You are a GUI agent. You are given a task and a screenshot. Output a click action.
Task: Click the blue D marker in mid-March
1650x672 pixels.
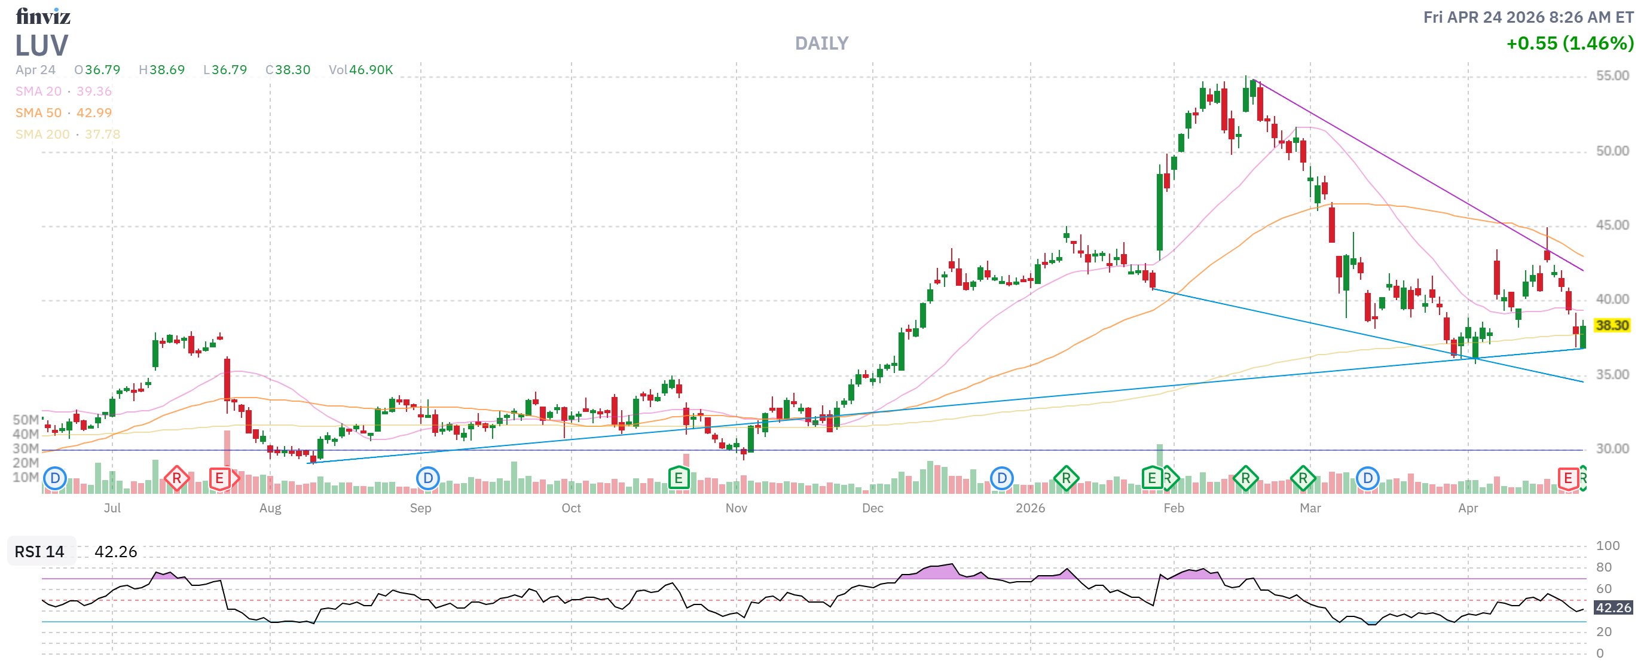(x=1368, y=478)
